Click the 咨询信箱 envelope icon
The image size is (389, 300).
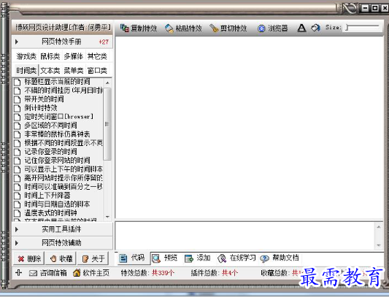click(33, 274)
